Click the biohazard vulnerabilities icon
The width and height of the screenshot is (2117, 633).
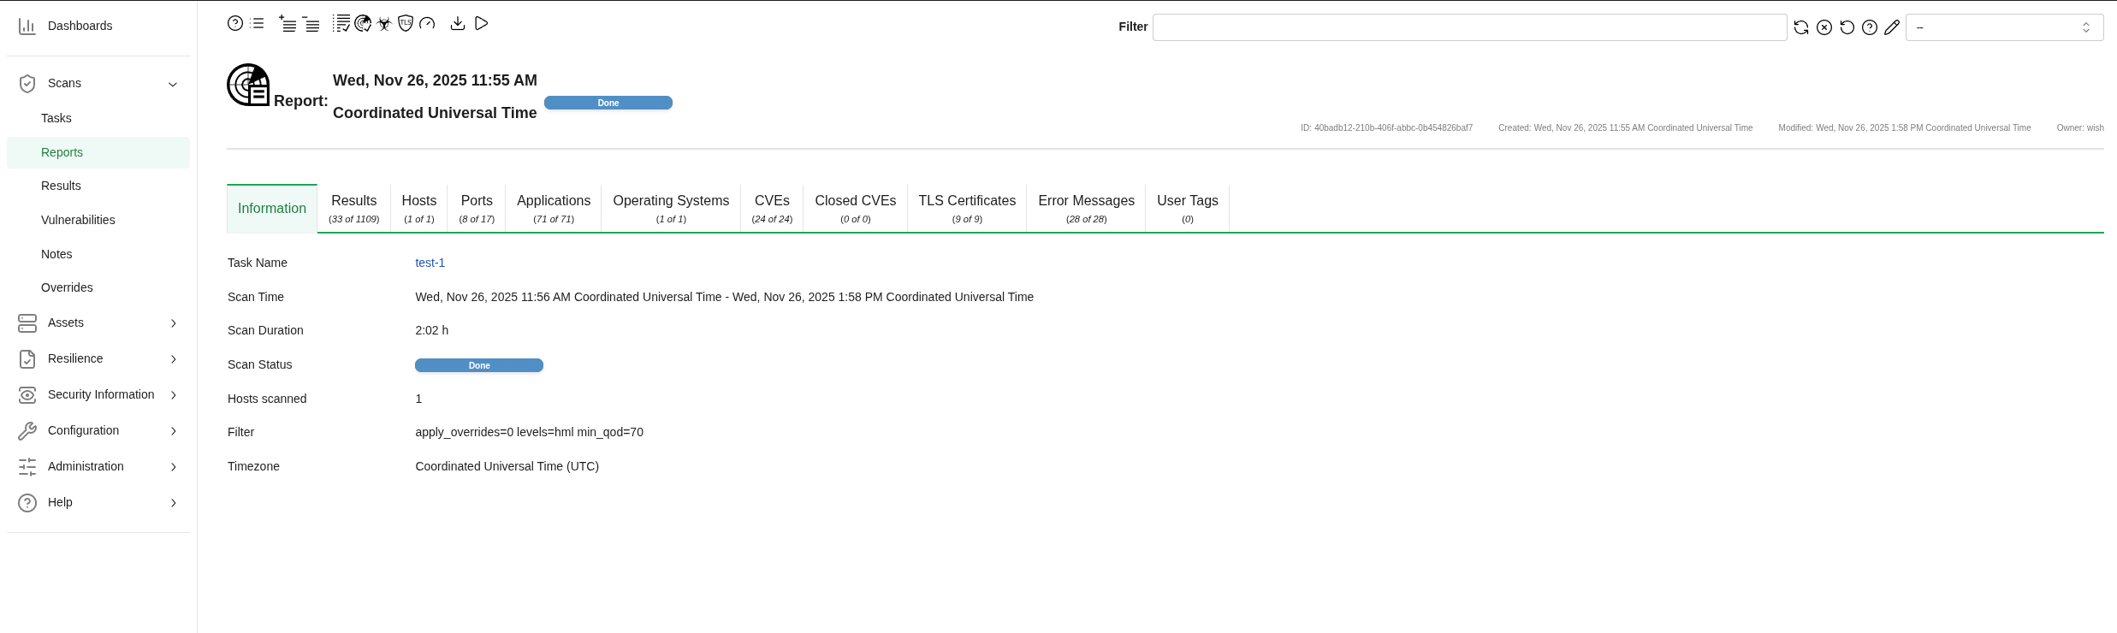384,24
